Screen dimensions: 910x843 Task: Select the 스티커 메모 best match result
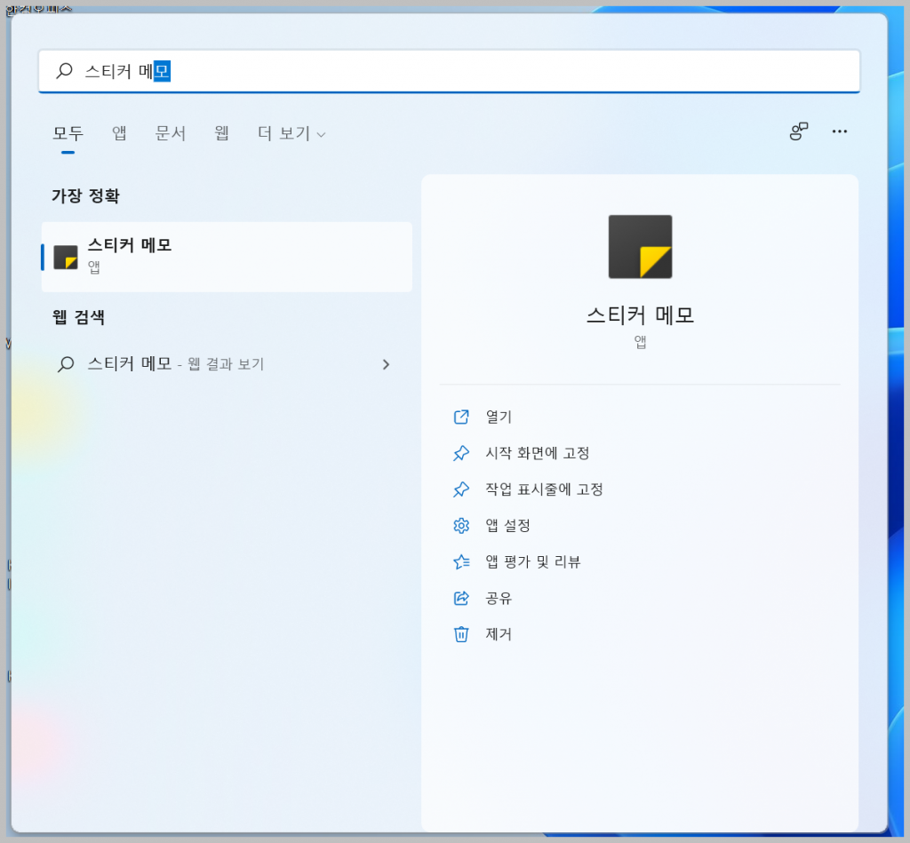click(227, 257)
